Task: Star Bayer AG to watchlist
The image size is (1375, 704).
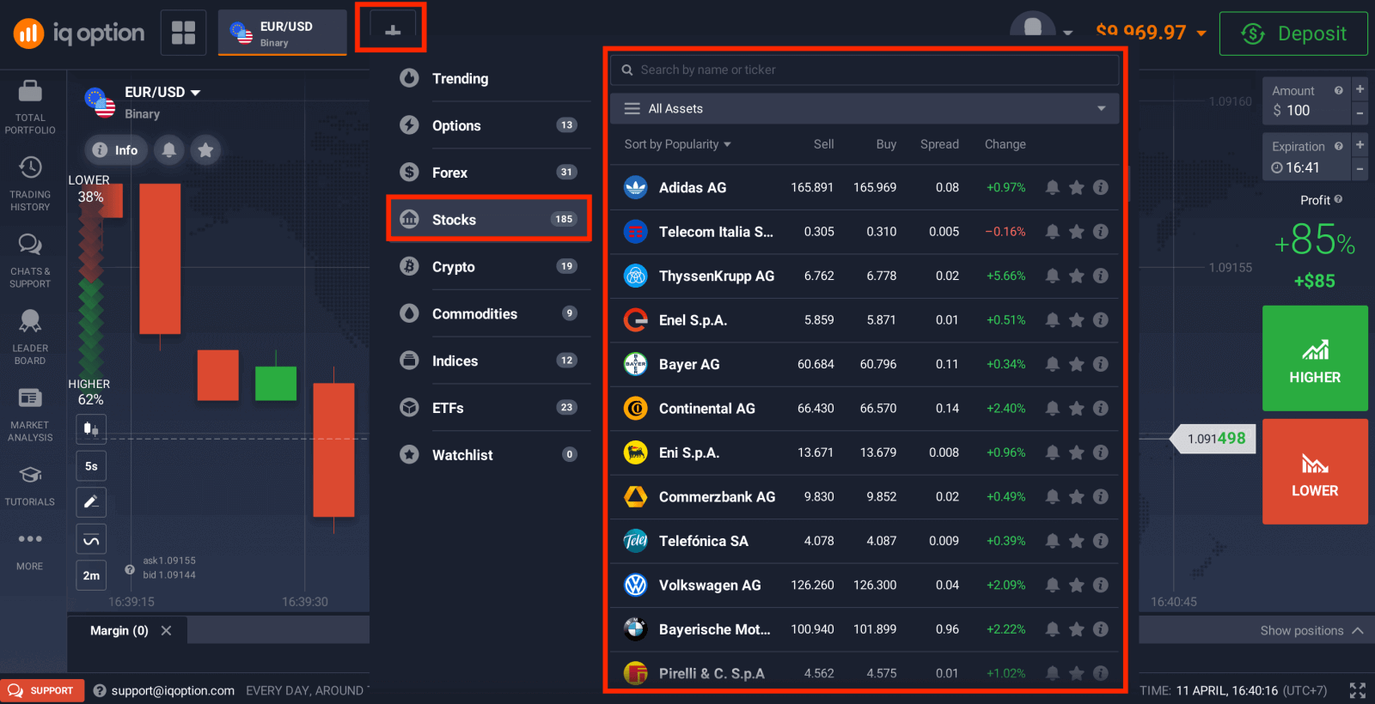Action: (x=1076, y=364)
